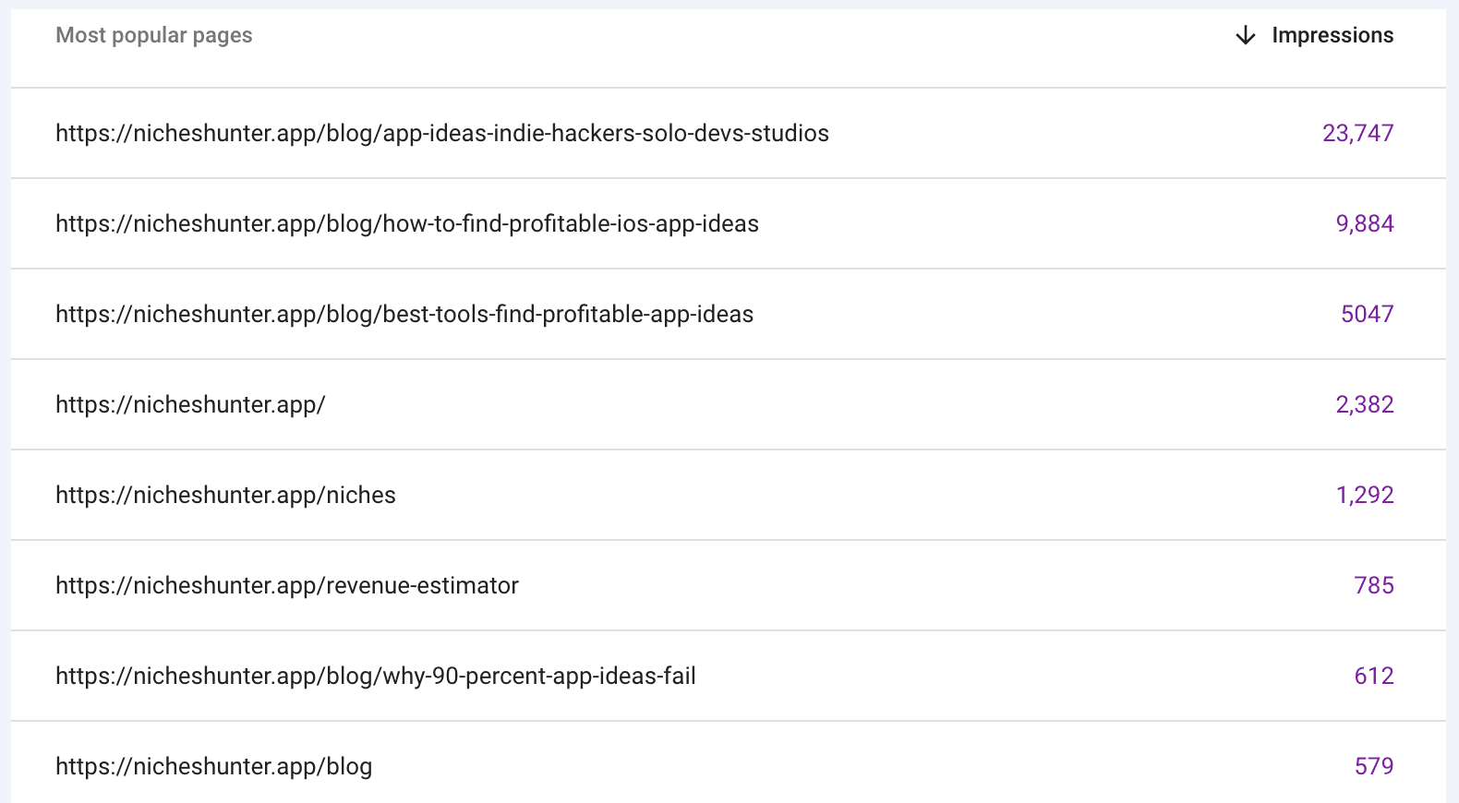
Task: Open the revenue-estimator page link
Action: click(x=286, y=585)
